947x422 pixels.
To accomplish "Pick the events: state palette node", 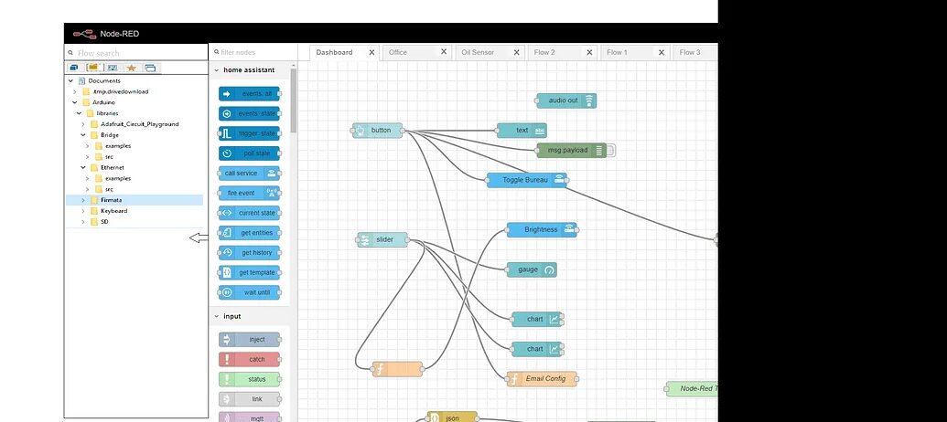I will (x=250, y=114).
